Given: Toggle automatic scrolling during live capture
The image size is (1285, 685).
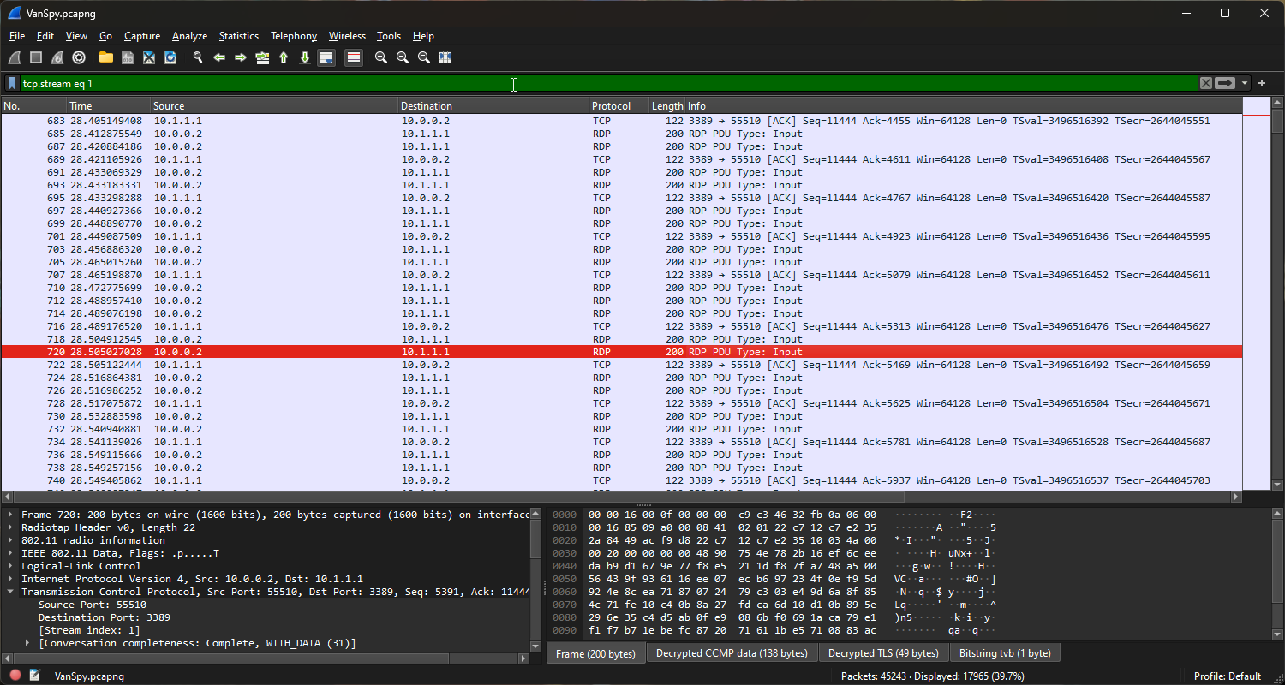Looking at the screenshot, I should (x=326, y=57).
